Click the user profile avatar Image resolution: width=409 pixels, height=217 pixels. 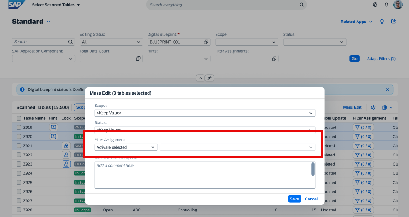click(x=398, y=5)
